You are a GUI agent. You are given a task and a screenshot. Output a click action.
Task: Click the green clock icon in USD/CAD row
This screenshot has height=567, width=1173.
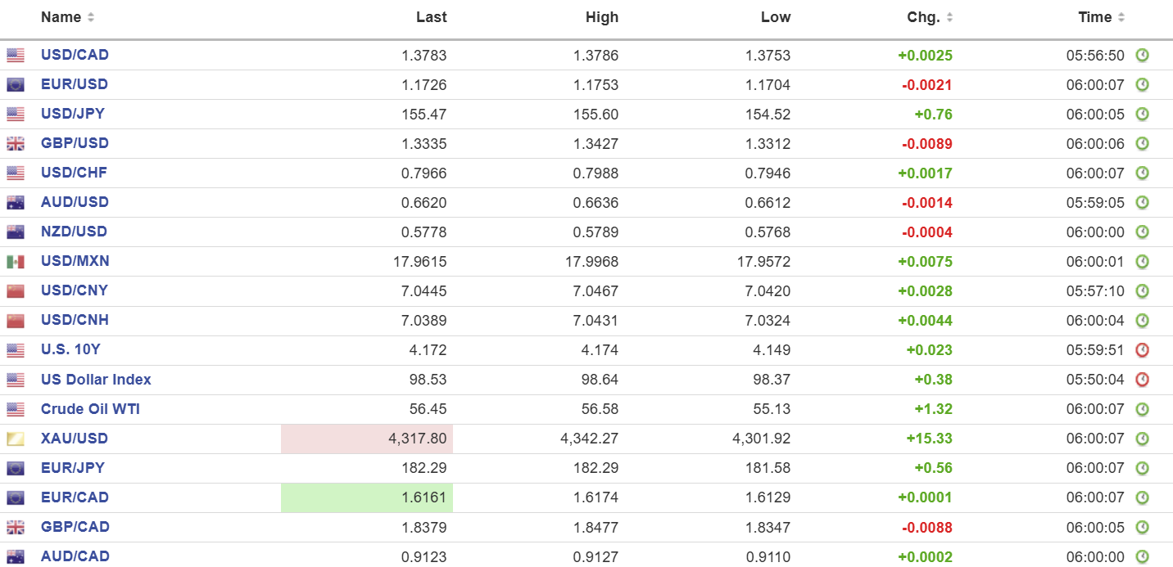[x=1142, y=56]
